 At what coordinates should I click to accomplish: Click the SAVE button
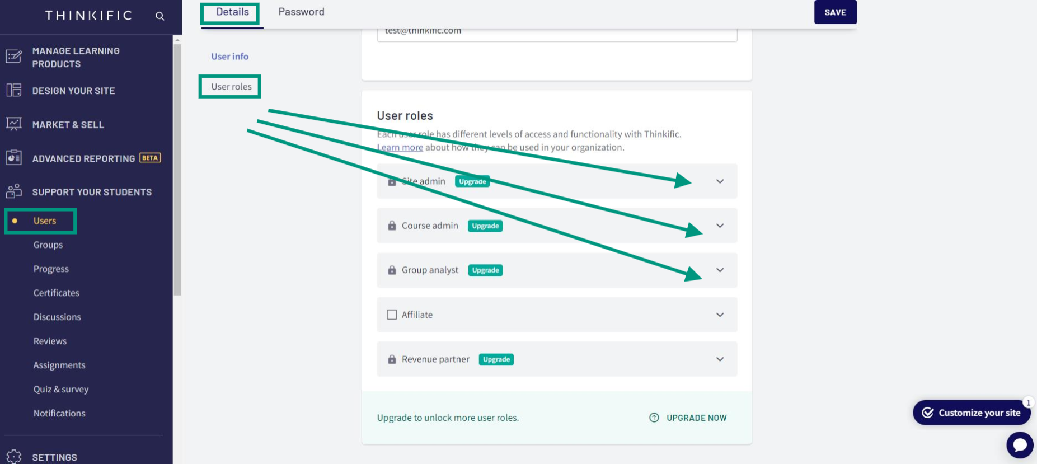835,12
